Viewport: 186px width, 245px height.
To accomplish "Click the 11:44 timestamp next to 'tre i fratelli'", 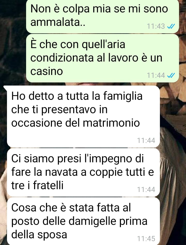I will pyautogui.click(x=146, y=190).
